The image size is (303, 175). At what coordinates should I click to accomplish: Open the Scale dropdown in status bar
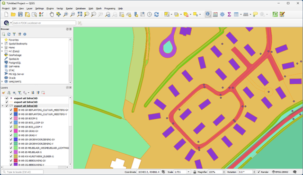tap(188, 172)
